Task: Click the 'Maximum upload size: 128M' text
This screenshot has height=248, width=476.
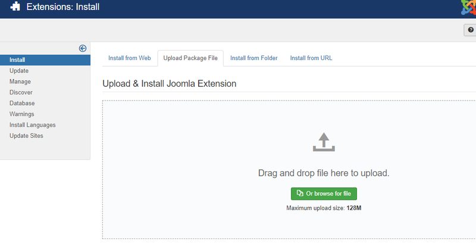Action: tap(324, 208)
